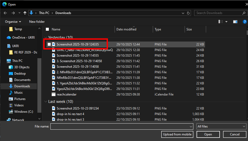The image size is (248, 141).
Task: Click the file list vertical scrollbar thumb
Action: pyautogui.click(x=247, y=32)
